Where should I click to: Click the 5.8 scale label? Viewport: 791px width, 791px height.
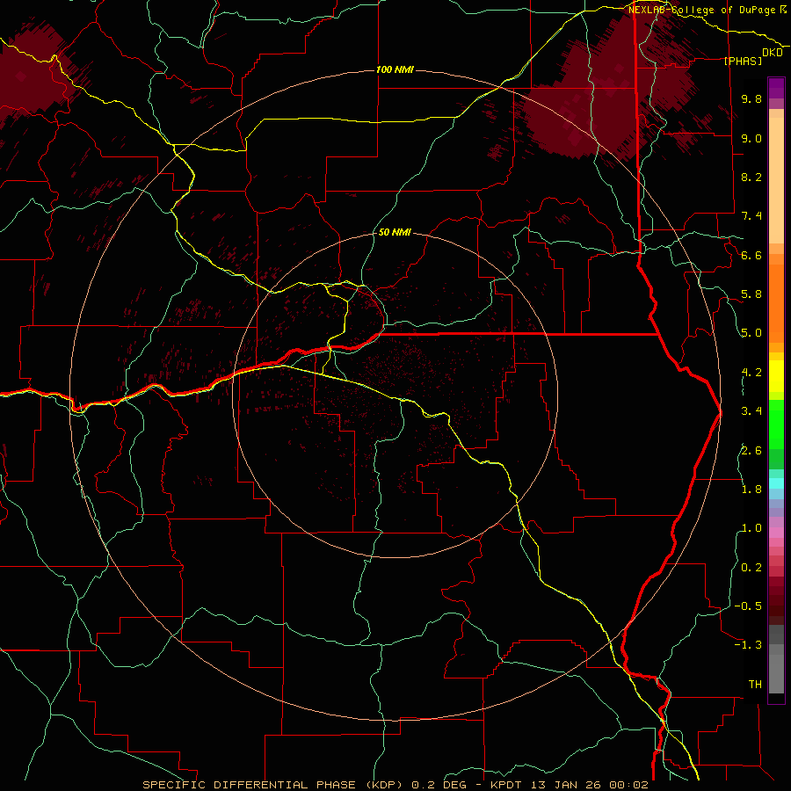(751, 294)
